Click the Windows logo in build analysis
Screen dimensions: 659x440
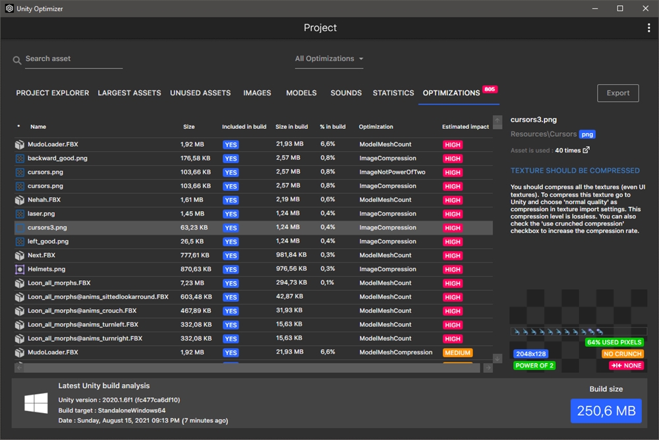(36, 403)
